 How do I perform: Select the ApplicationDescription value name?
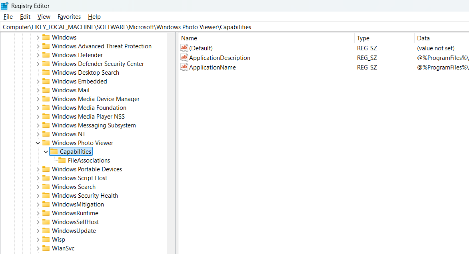[220, 58]
